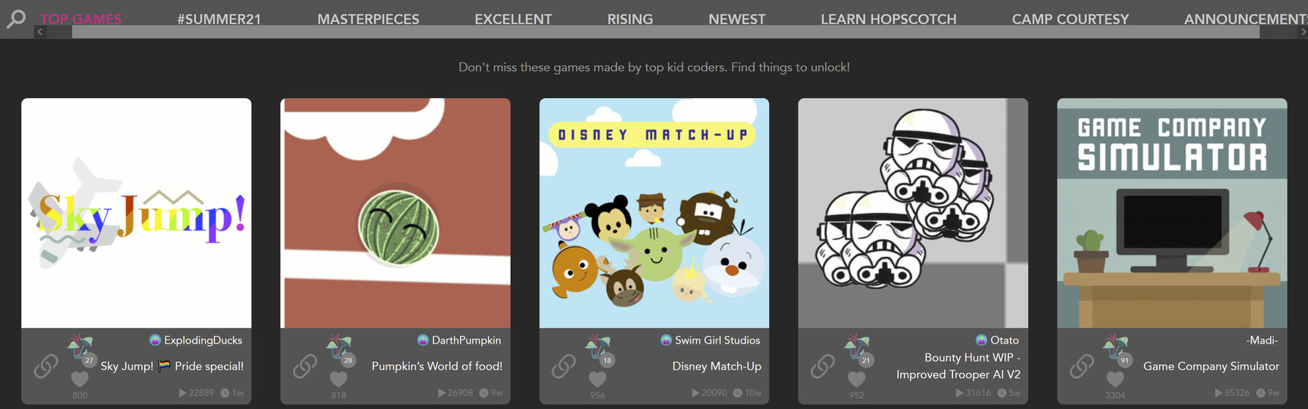Click Swim Girl Studios avatar icon
This screenshot has width=1308, height=409.
666,340
